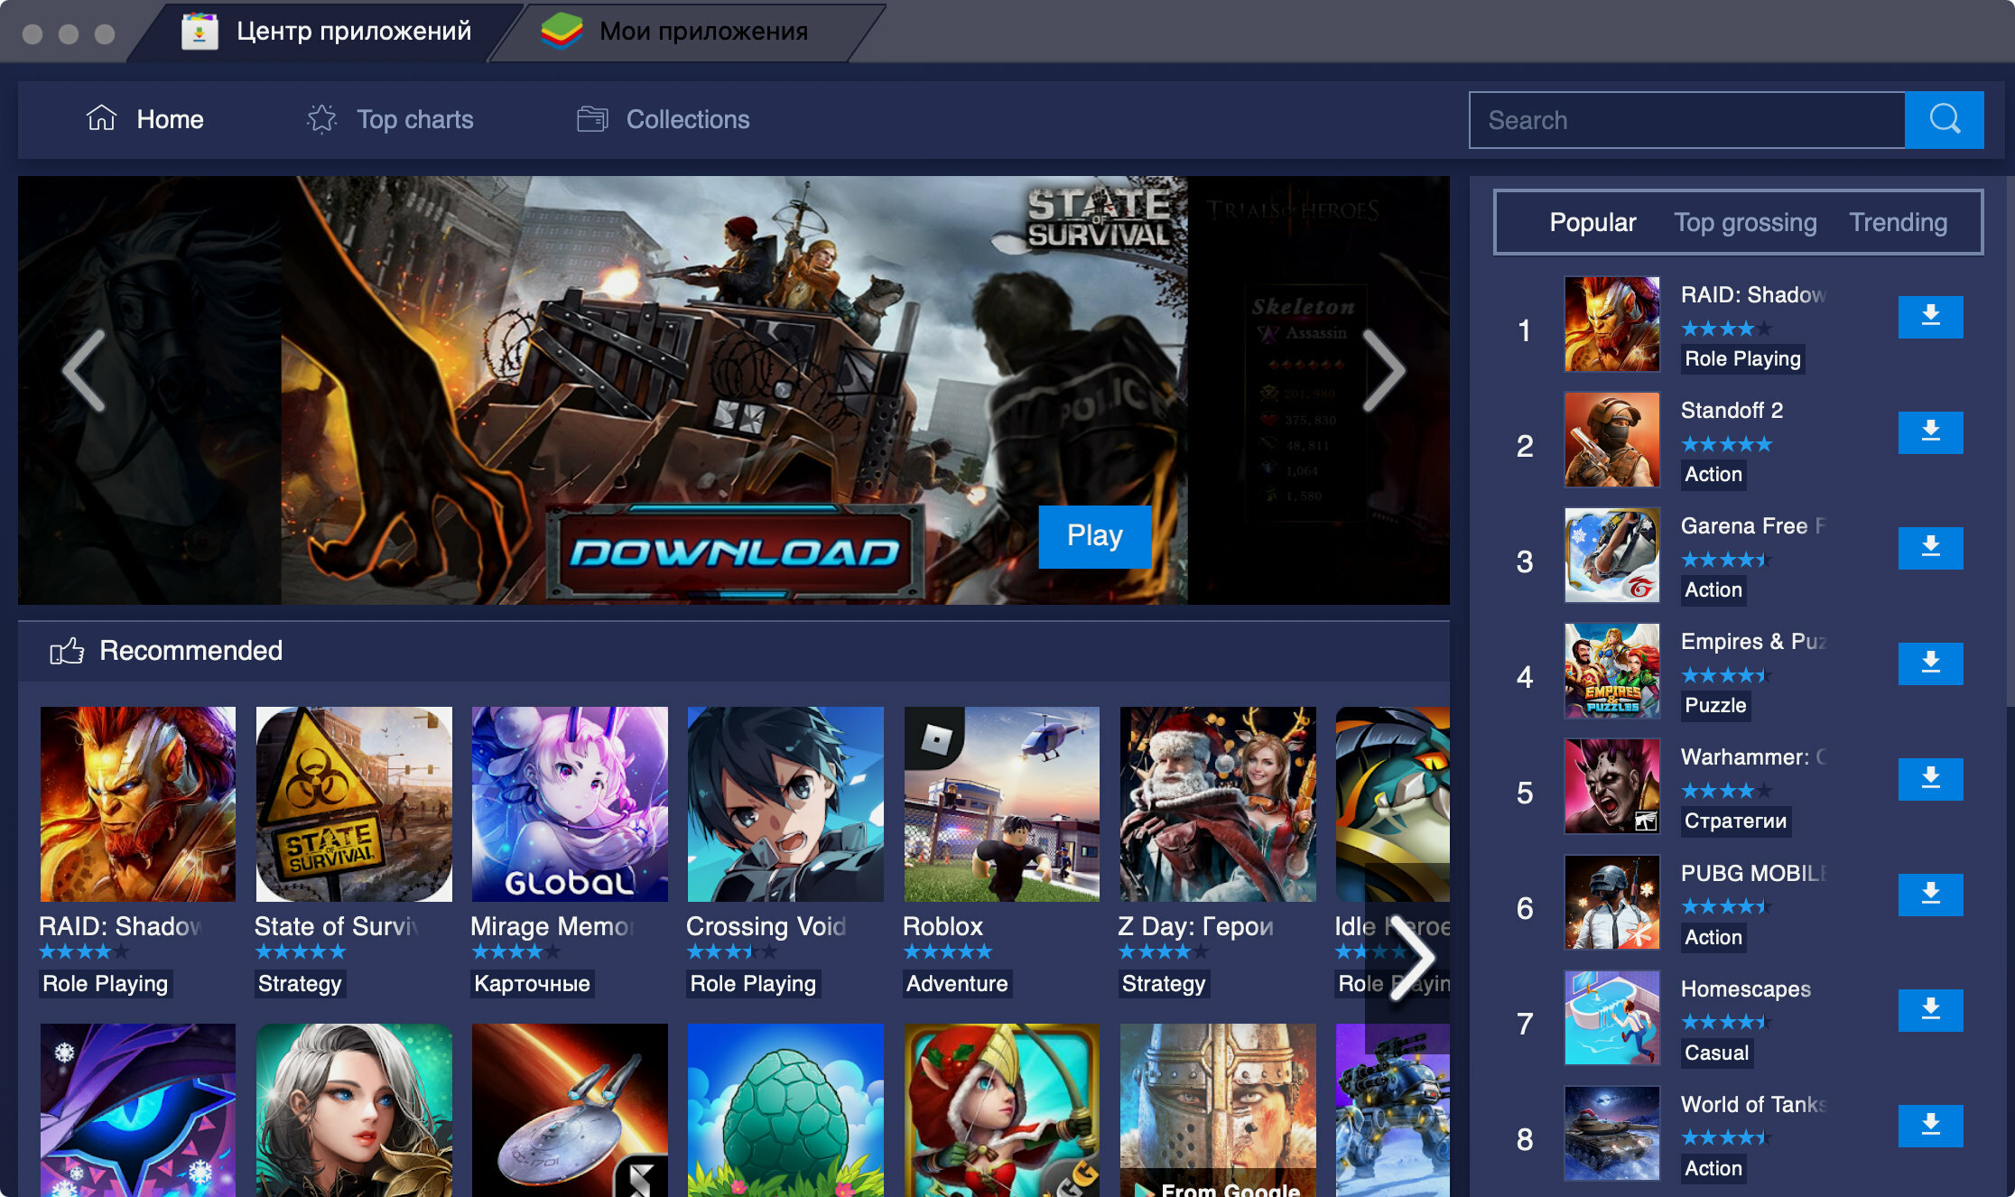The height and width of the screenshot is (1197, 2015).
Task: Open Roblox app icon in Recommended
Action: (1001, 803)
